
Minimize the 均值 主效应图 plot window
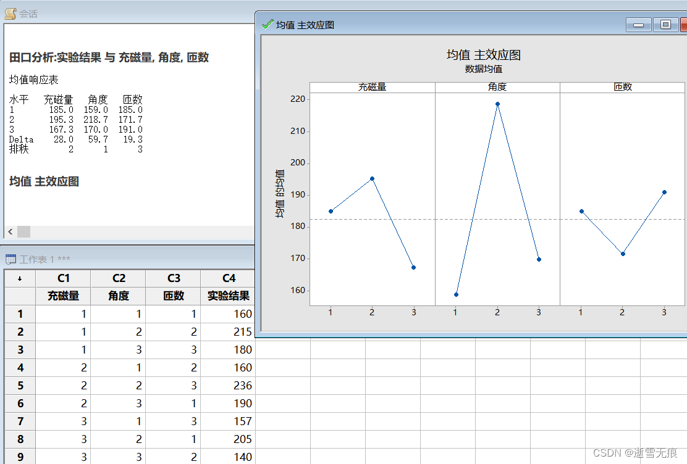point(638,25)
